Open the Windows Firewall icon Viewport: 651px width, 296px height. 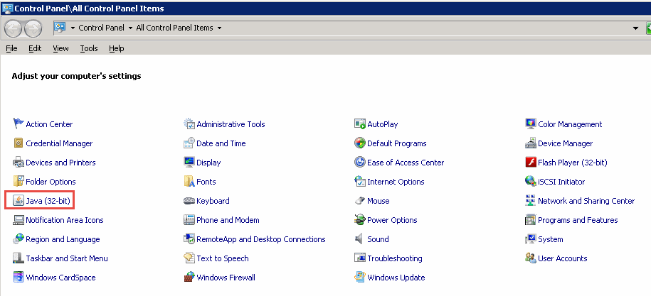pos(189,278)
